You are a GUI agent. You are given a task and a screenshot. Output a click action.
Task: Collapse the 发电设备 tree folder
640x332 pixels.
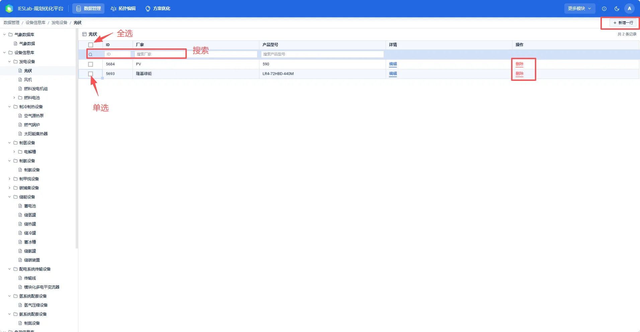pos(9,61)
